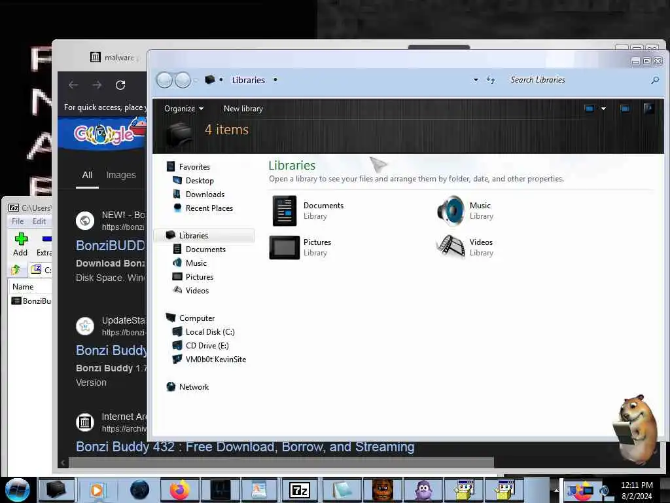The image size is (670, 503).
Task: Click Search Libraries input field
Action: [577, 80]
